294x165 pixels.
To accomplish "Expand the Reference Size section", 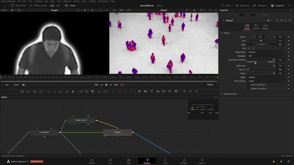I will click(222, 93).
